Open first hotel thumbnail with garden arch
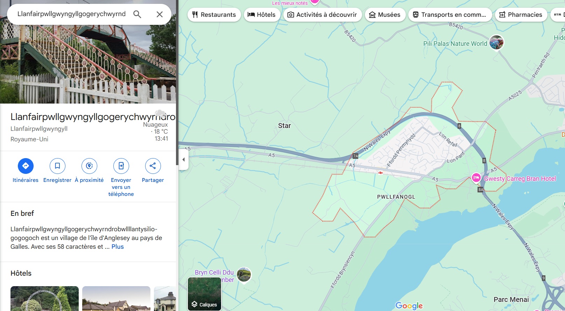565x311 pixels. [x=44, y=298]
